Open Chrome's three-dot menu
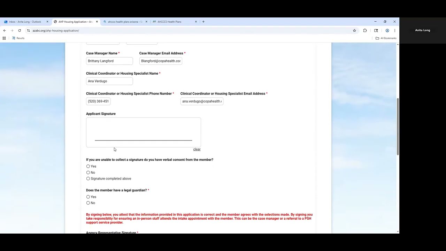The height and width of the screenshot is (251, 446). click(x=394, y=31)
